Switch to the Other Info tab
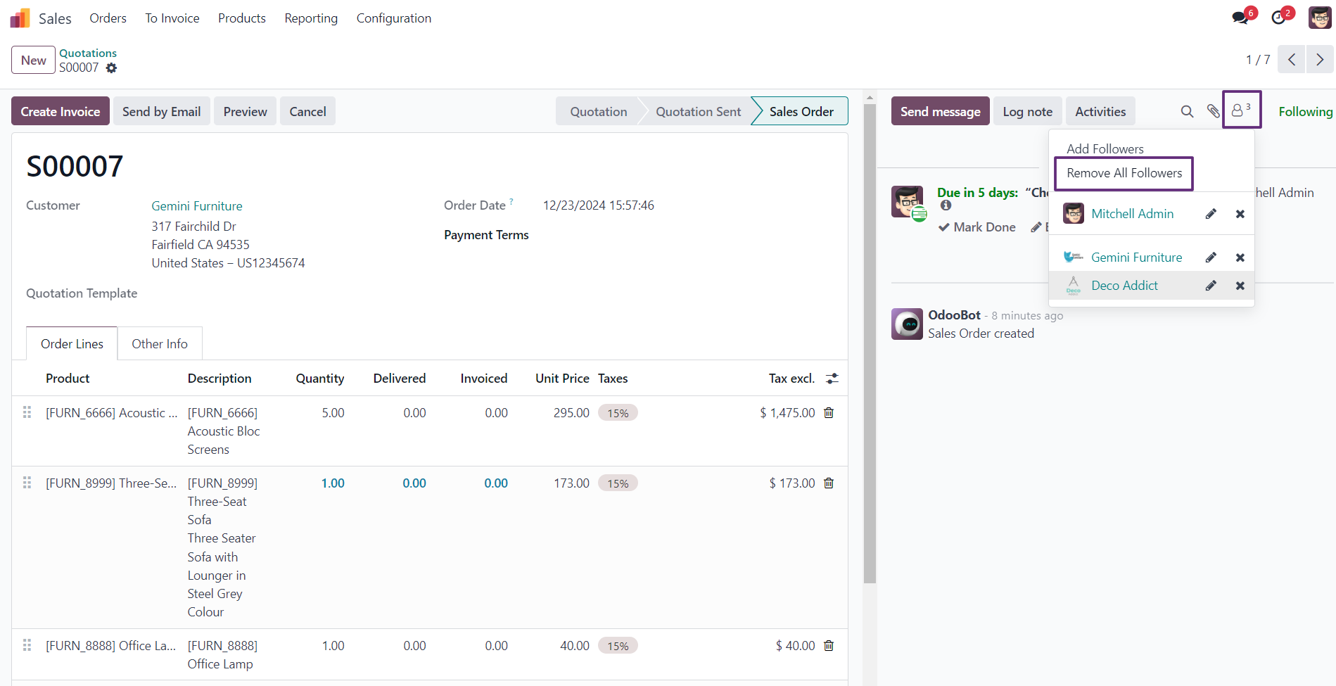This screenshot has width=1336, height=686. 160,344
